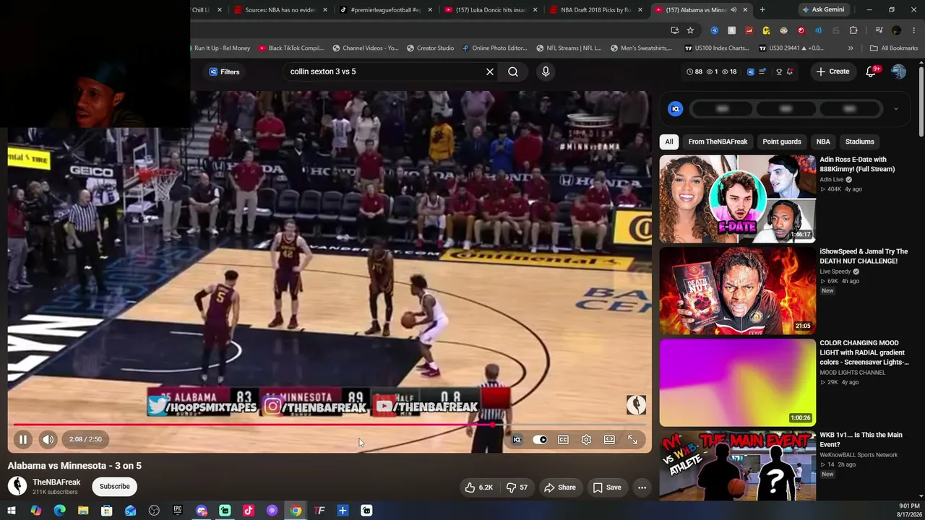The height and width of the screenshot is (520, 925).
Task: Open the Chrome extensions puzzle icon
Action: [x=853, y=30]
